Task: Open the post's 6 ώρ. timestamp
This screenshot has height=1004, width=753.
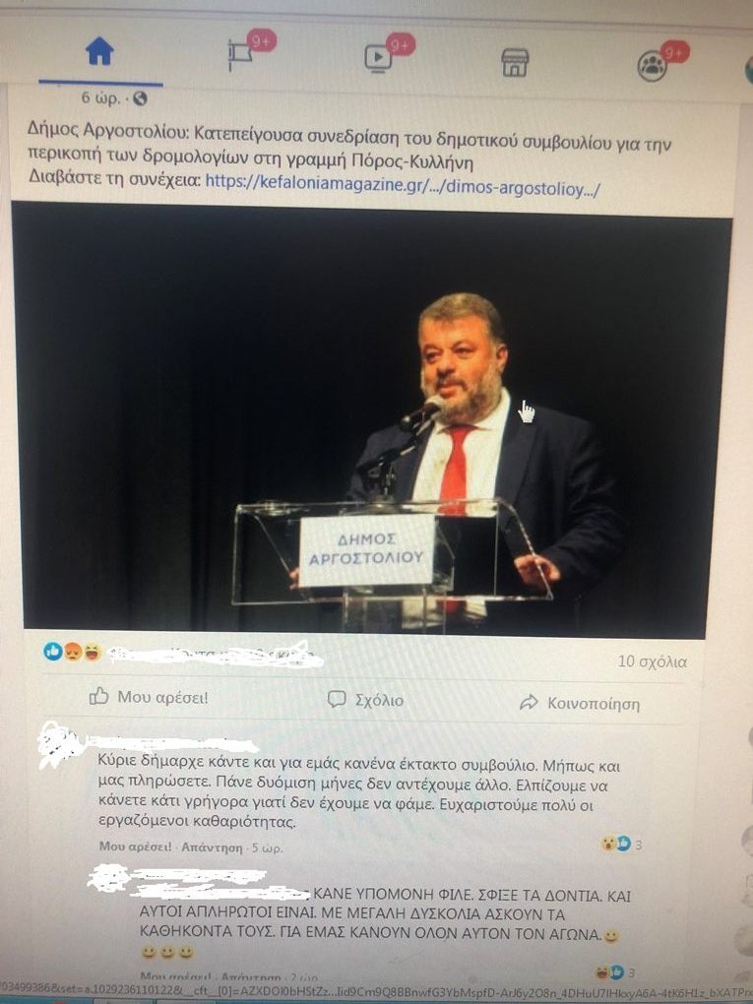Action: click(x=100, y=98)
